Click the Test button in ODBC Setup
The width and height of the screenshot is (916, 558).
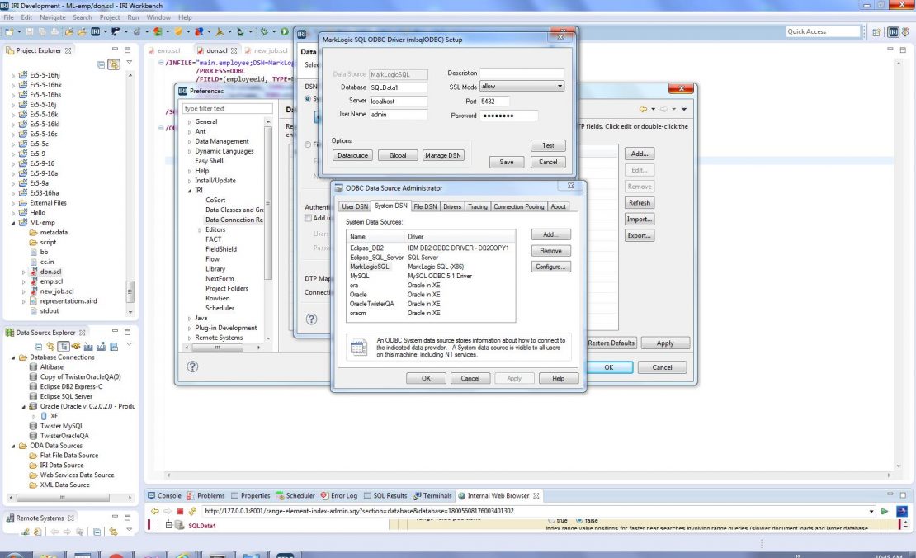point(548,145)
